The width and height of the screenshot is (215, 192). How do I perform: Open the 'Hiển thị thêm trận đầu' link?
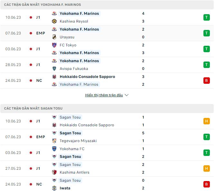coord(104,95)
